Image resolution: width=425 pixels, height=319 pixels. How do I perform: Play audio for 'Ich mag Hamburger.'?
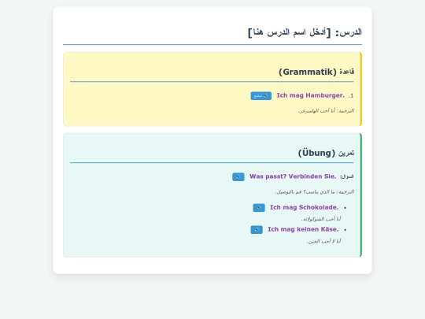tap(261, 96)
